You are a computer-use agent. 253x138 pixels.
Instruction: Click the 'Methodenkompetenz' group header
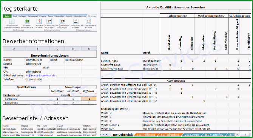211,16
